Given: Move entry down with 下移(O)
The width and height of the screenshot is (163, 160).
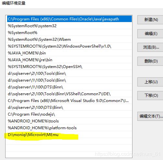Looking at the screenshot, I should (150, 96).
